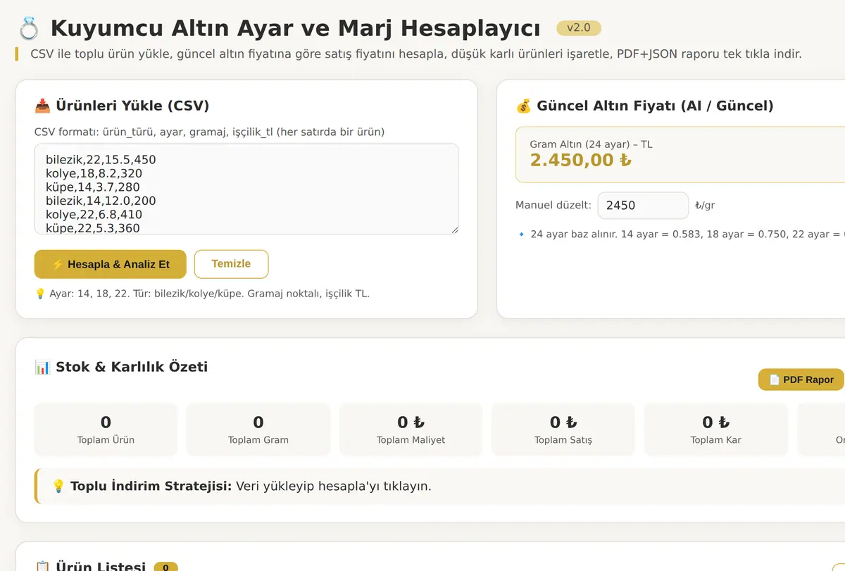Select the Toplam Ürün summary card
Screen dimensions: 845x571
click(x=106, y=429)
